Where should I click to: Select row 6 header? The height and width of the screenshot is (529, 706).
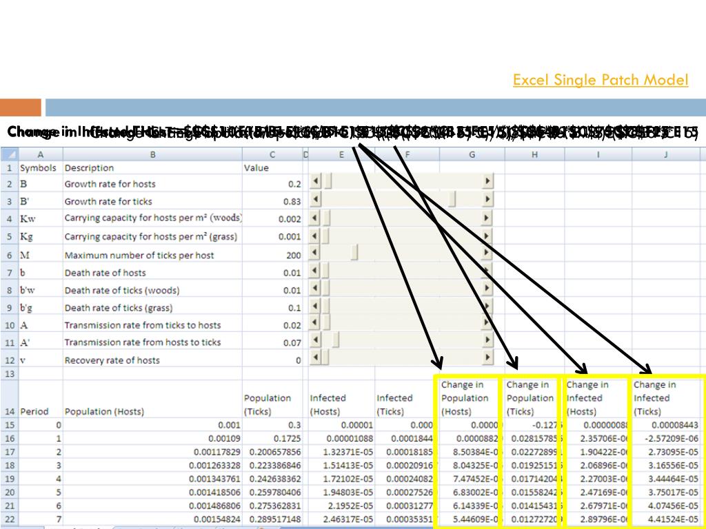tap(9, 255)
